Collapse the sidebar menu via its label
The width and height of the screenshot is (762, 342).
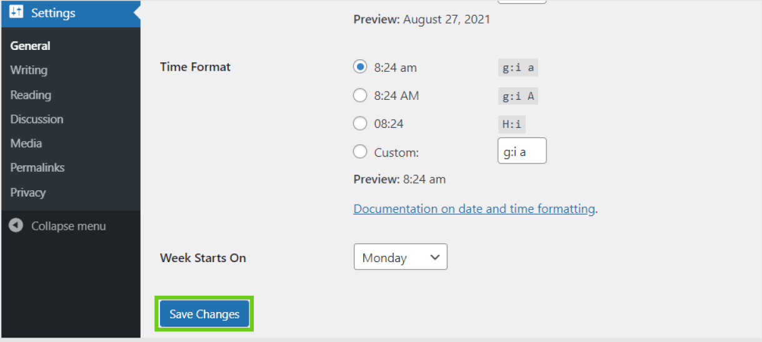69,226
